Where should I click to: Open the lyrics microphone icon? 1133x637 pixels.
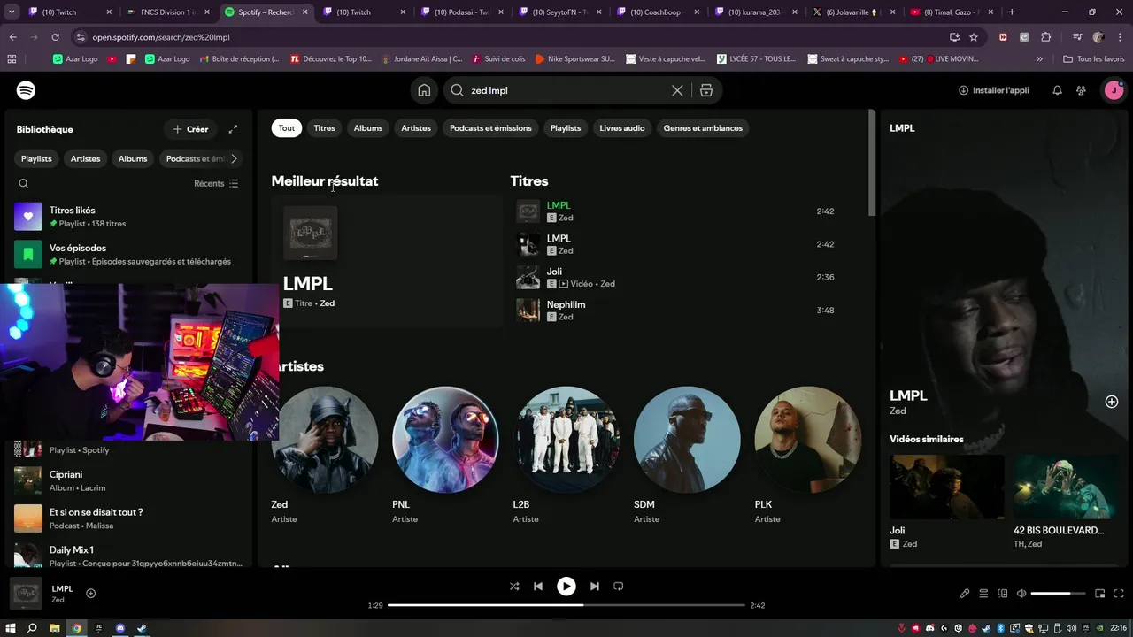point(965,594)
